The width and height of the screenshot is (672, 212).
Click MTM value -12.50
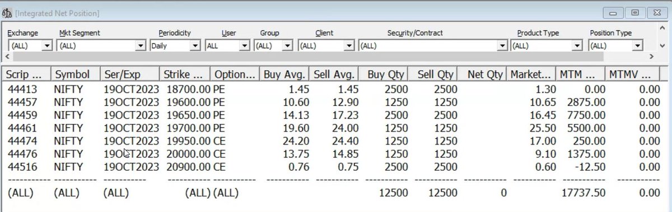589,167
